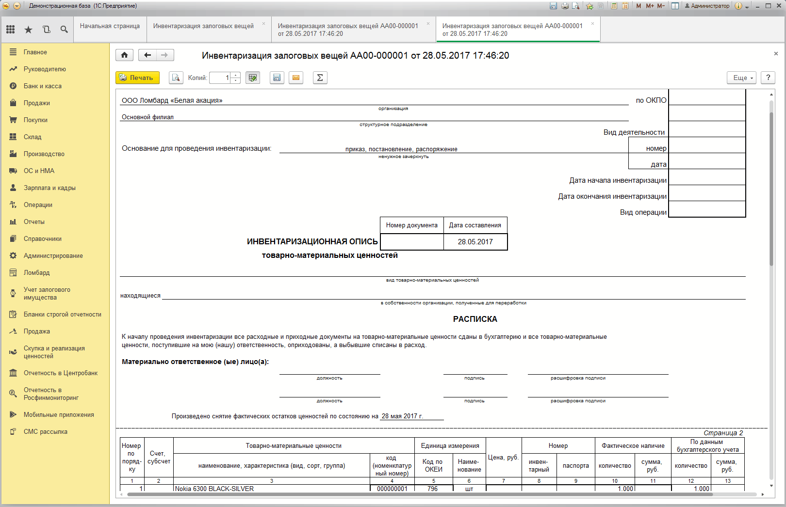Open the Зарплата и кадры section

(55, 188)
